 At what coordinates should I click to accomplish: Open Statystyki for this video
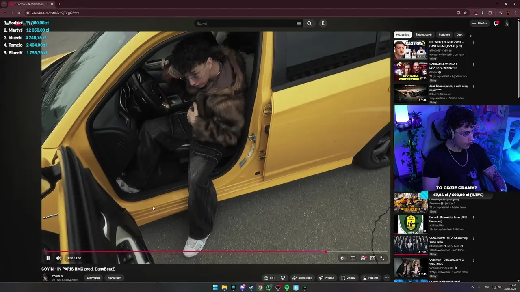(x=93, y=278)
